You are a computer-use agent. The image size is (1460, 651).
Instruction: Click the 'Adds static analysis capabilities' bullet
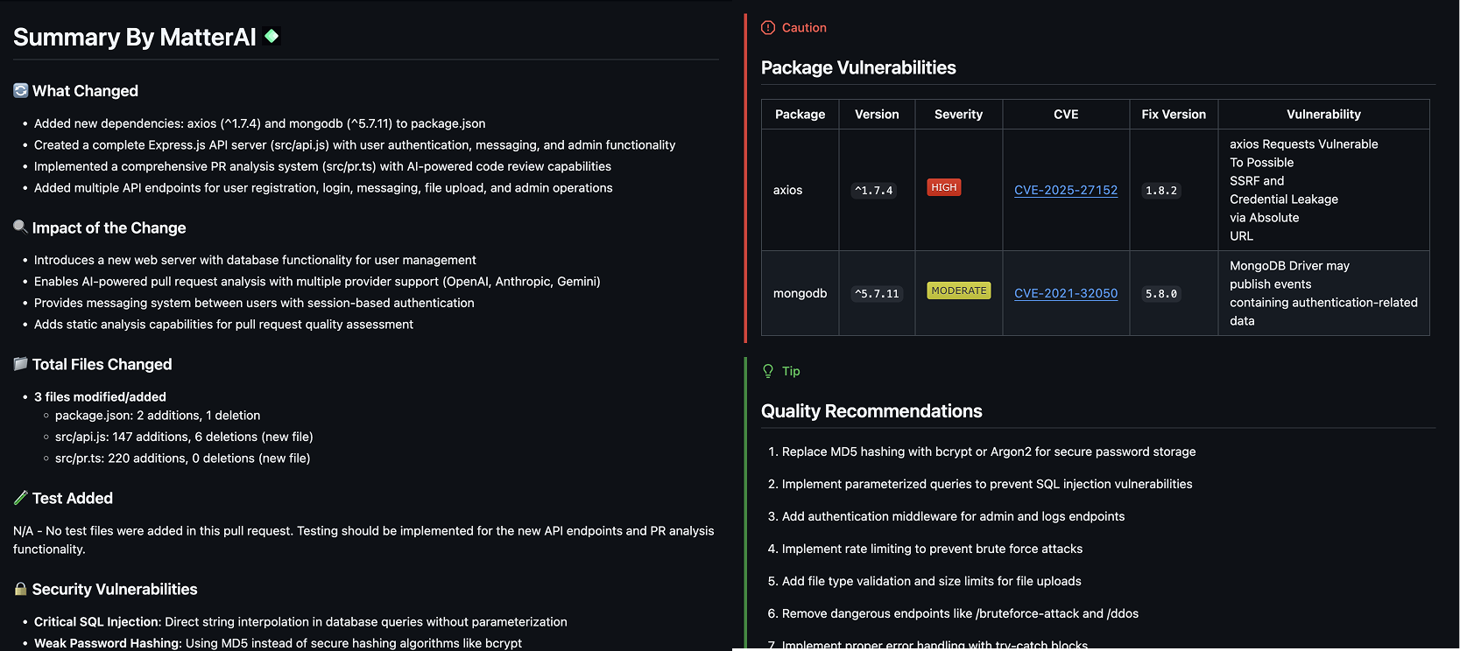click(223, 324)
